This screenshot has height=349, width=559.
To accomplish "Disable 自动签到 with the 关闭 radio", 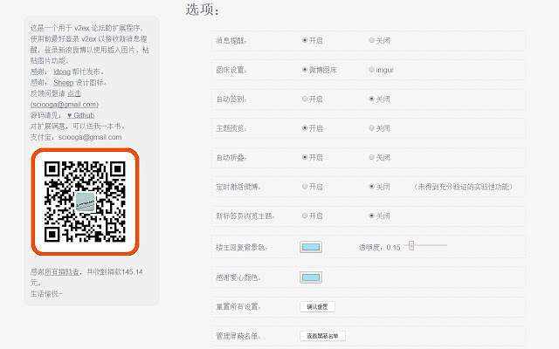I will pyautogui.click(x=371, y=99).
